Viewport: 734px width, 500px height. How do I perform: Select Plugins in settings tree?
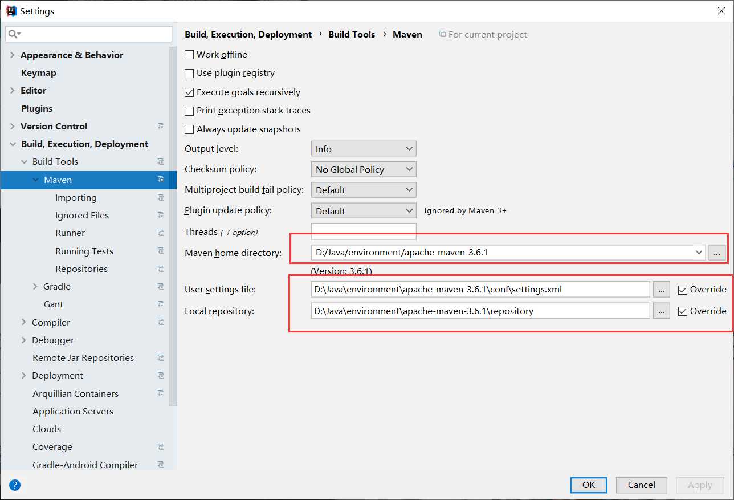(37, 109)
